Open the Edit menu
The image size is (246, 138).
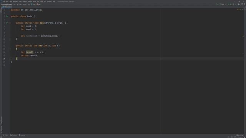coord(7,2)
